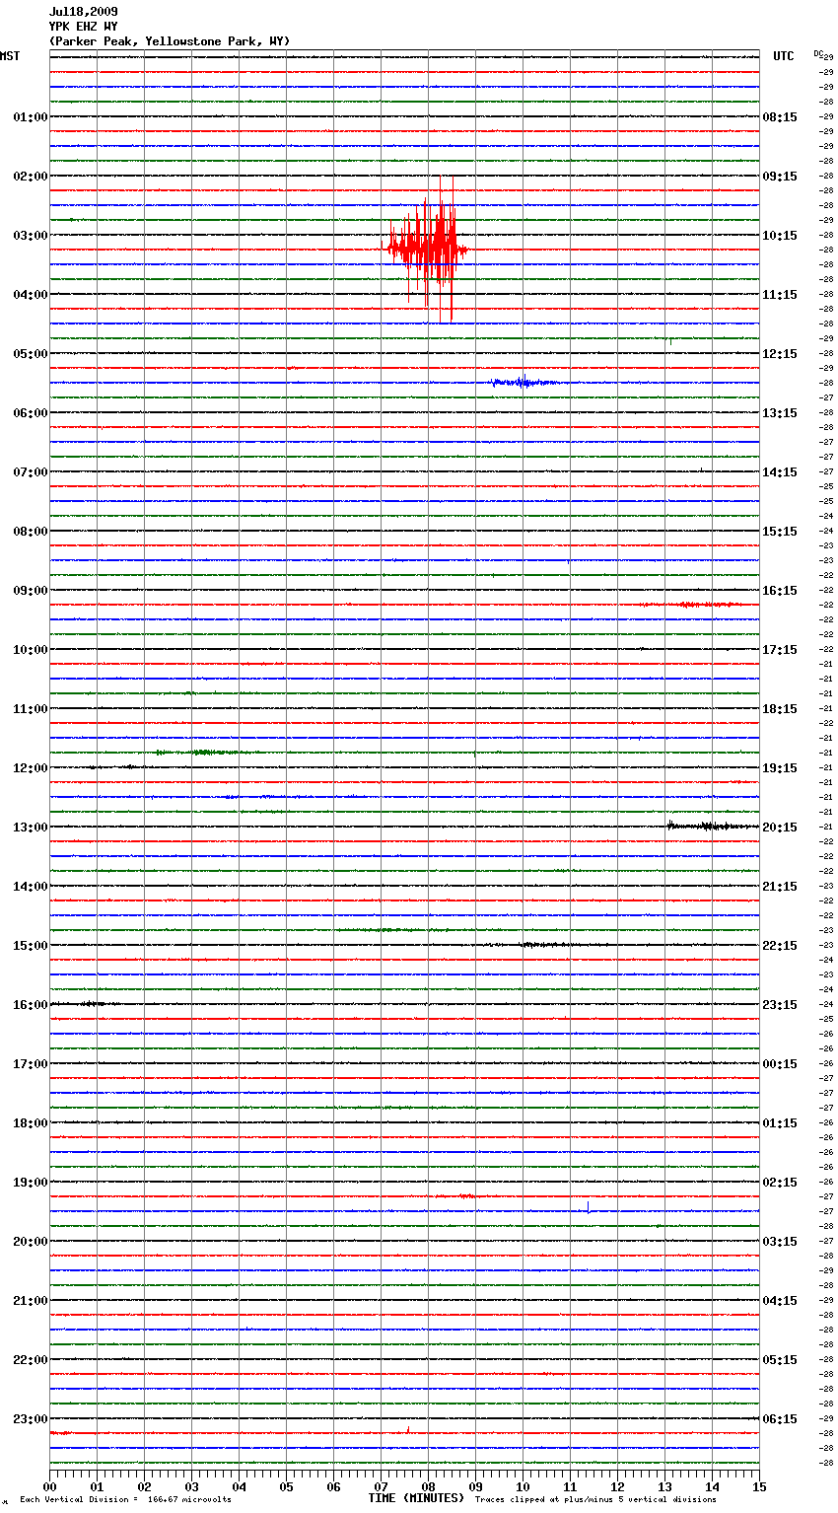Click the 00:15 UTC time label
Image resolution: width=838 pixels, height=1513 pixels.
[x=780, y=1064]
